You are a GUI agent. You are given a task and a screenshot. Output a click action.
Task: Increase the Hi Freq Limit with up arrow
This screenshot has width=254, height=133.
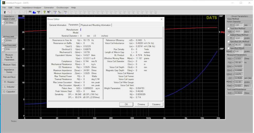(3, 40)
